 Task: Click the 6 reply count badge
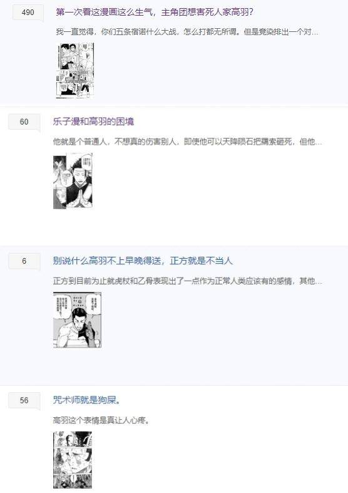[x=24, y=261]
